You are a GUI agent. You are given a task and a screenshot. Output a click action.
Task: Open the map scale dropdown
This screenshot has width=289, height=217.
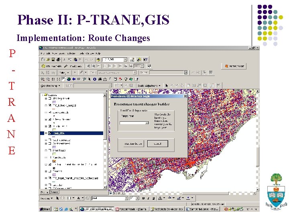tap(125, 59)
